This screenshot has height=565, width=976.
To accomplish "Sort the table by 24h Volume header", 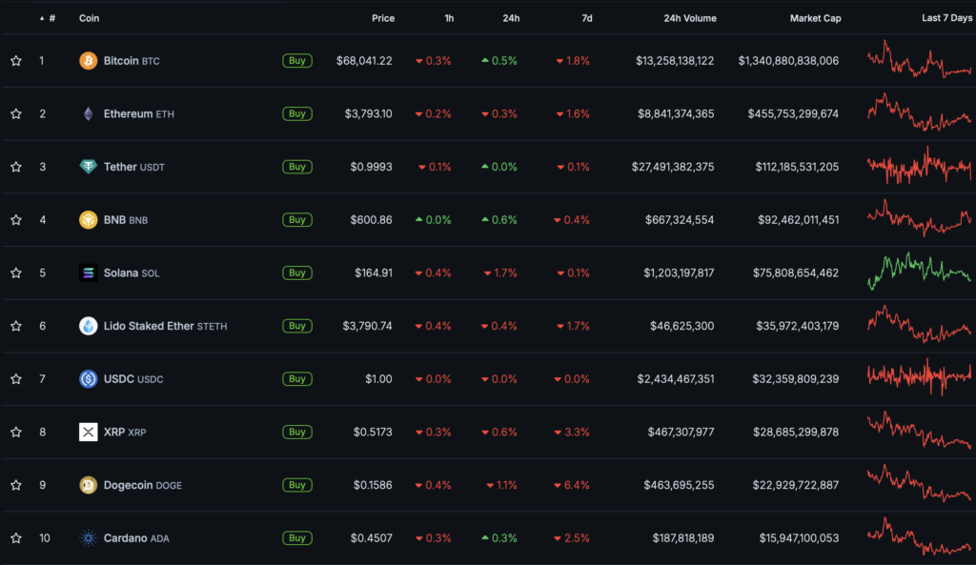I will click(x=688, y=18).
